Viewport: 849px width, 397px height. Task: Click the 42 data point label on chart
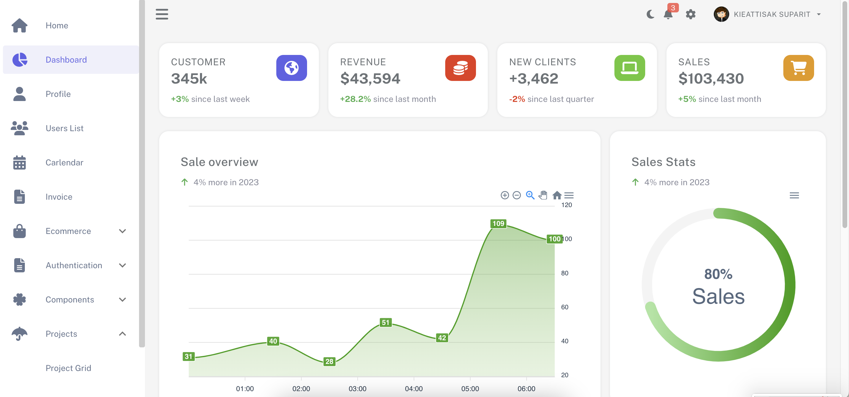point(442,338)
